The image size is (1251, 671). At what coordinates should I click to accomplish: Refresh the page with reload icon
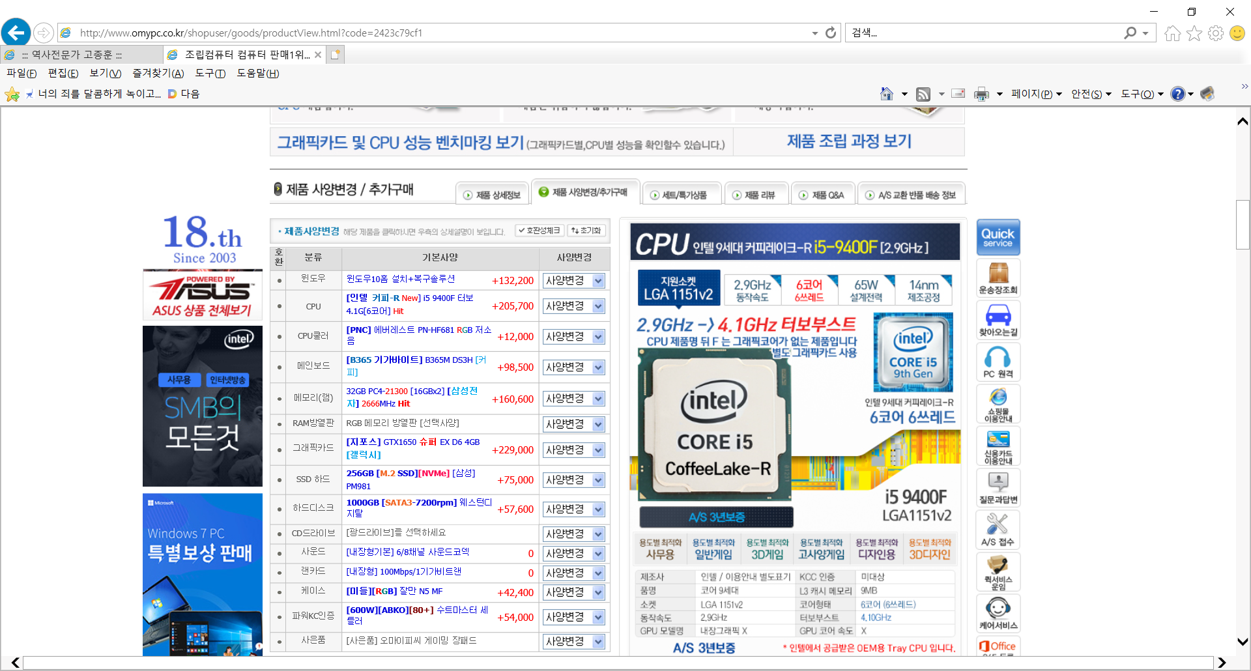click(x=831, y=33)
